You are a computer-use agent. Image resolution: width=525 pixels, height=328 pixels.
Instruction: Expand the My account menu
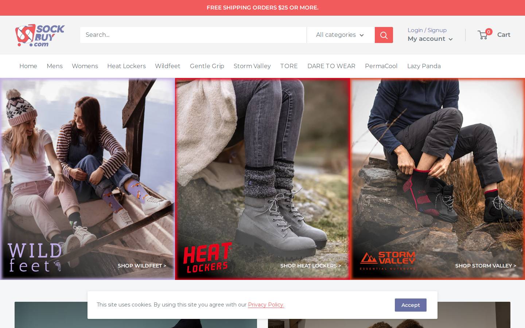point(430,39)
